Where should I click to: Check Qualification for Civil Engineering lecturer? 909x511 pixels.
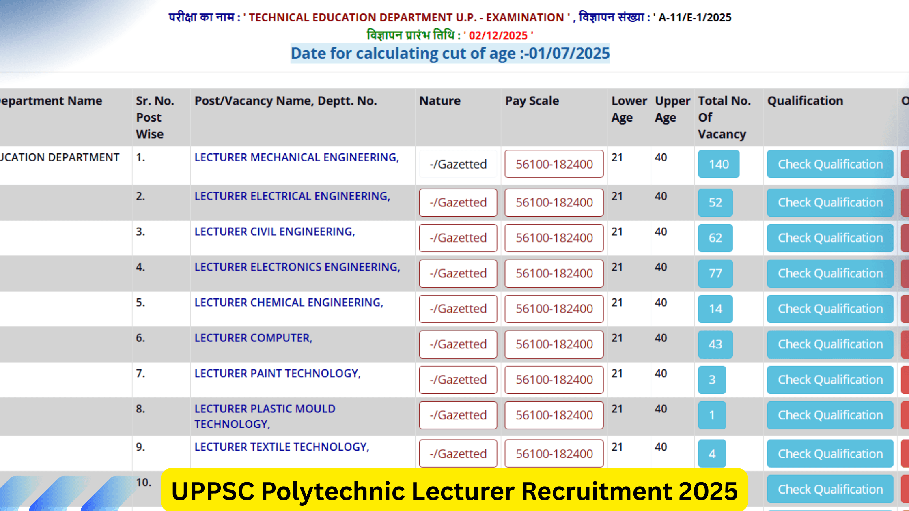(x=830, y=238)
